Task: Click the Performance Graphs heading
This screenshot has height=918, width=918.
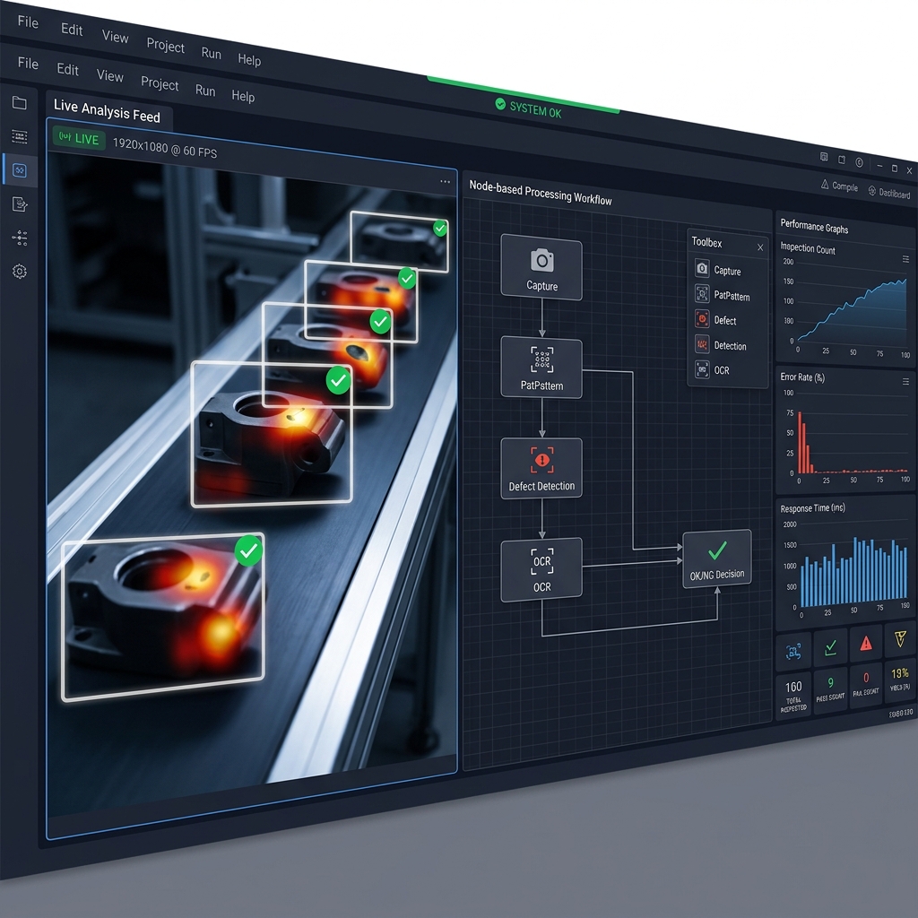Action: (x=814, y=227)
